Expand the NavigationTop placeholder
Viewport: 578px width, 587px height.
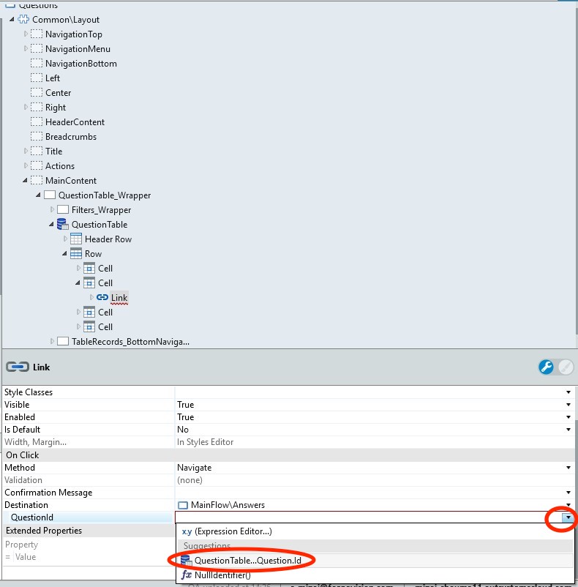click(26, 34)
